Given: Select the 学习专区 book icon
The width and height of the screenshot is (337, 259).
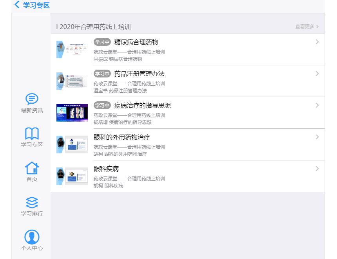Looking at the screenshot, I should click(x=32, y=133).
